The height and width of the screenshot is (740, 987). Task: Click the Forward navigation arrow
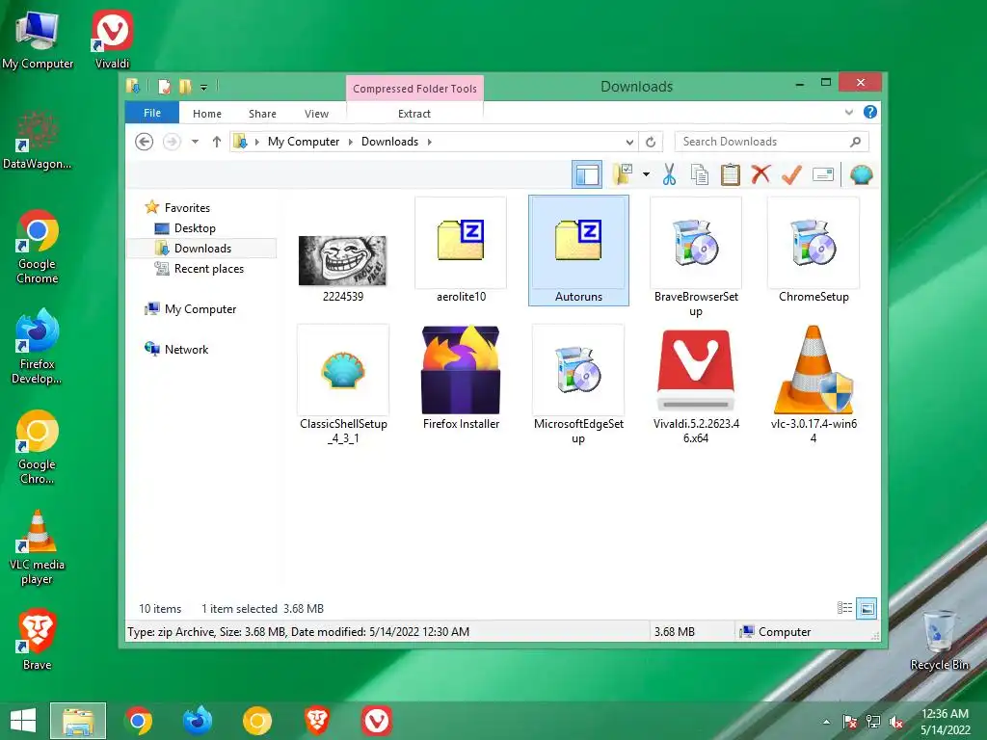pos(172,142)
